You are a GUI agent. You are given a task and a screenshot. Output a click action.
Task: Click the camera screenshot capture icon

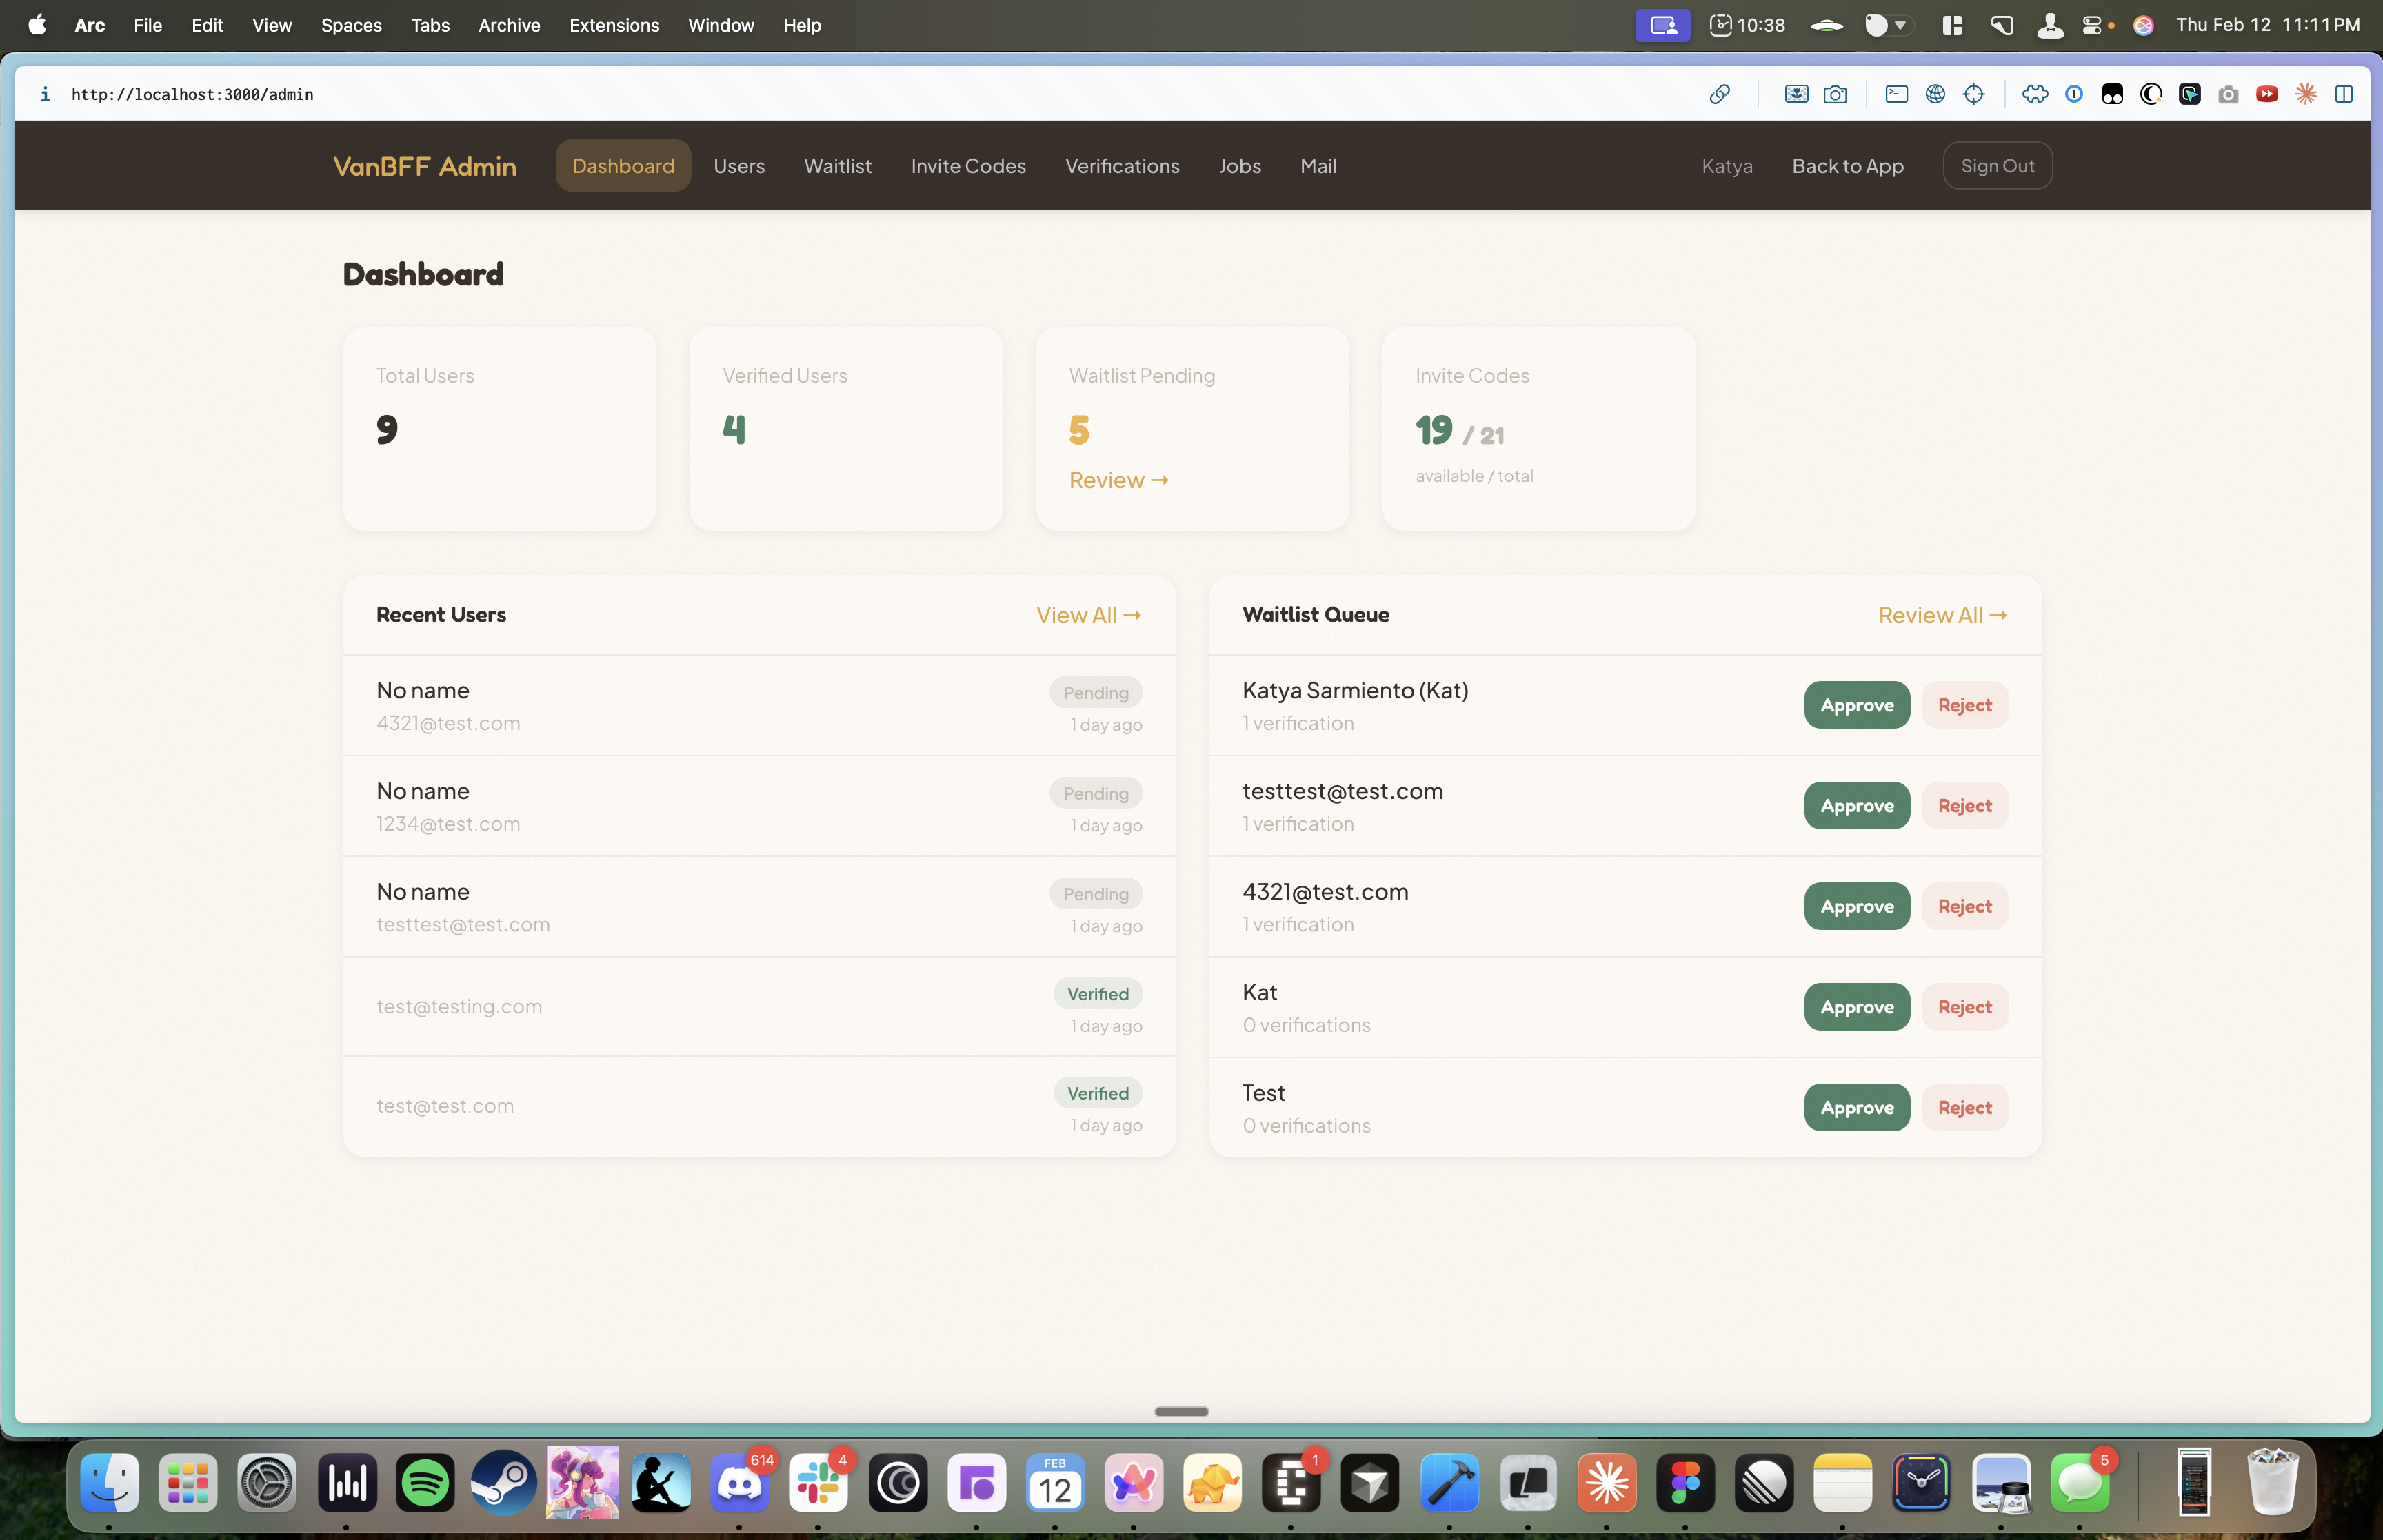click(1835, 94)
